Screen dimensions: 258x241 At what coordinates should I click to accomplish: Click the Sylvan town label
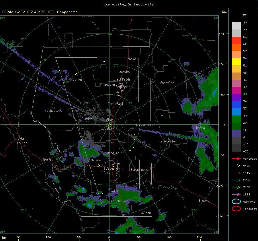110,85
